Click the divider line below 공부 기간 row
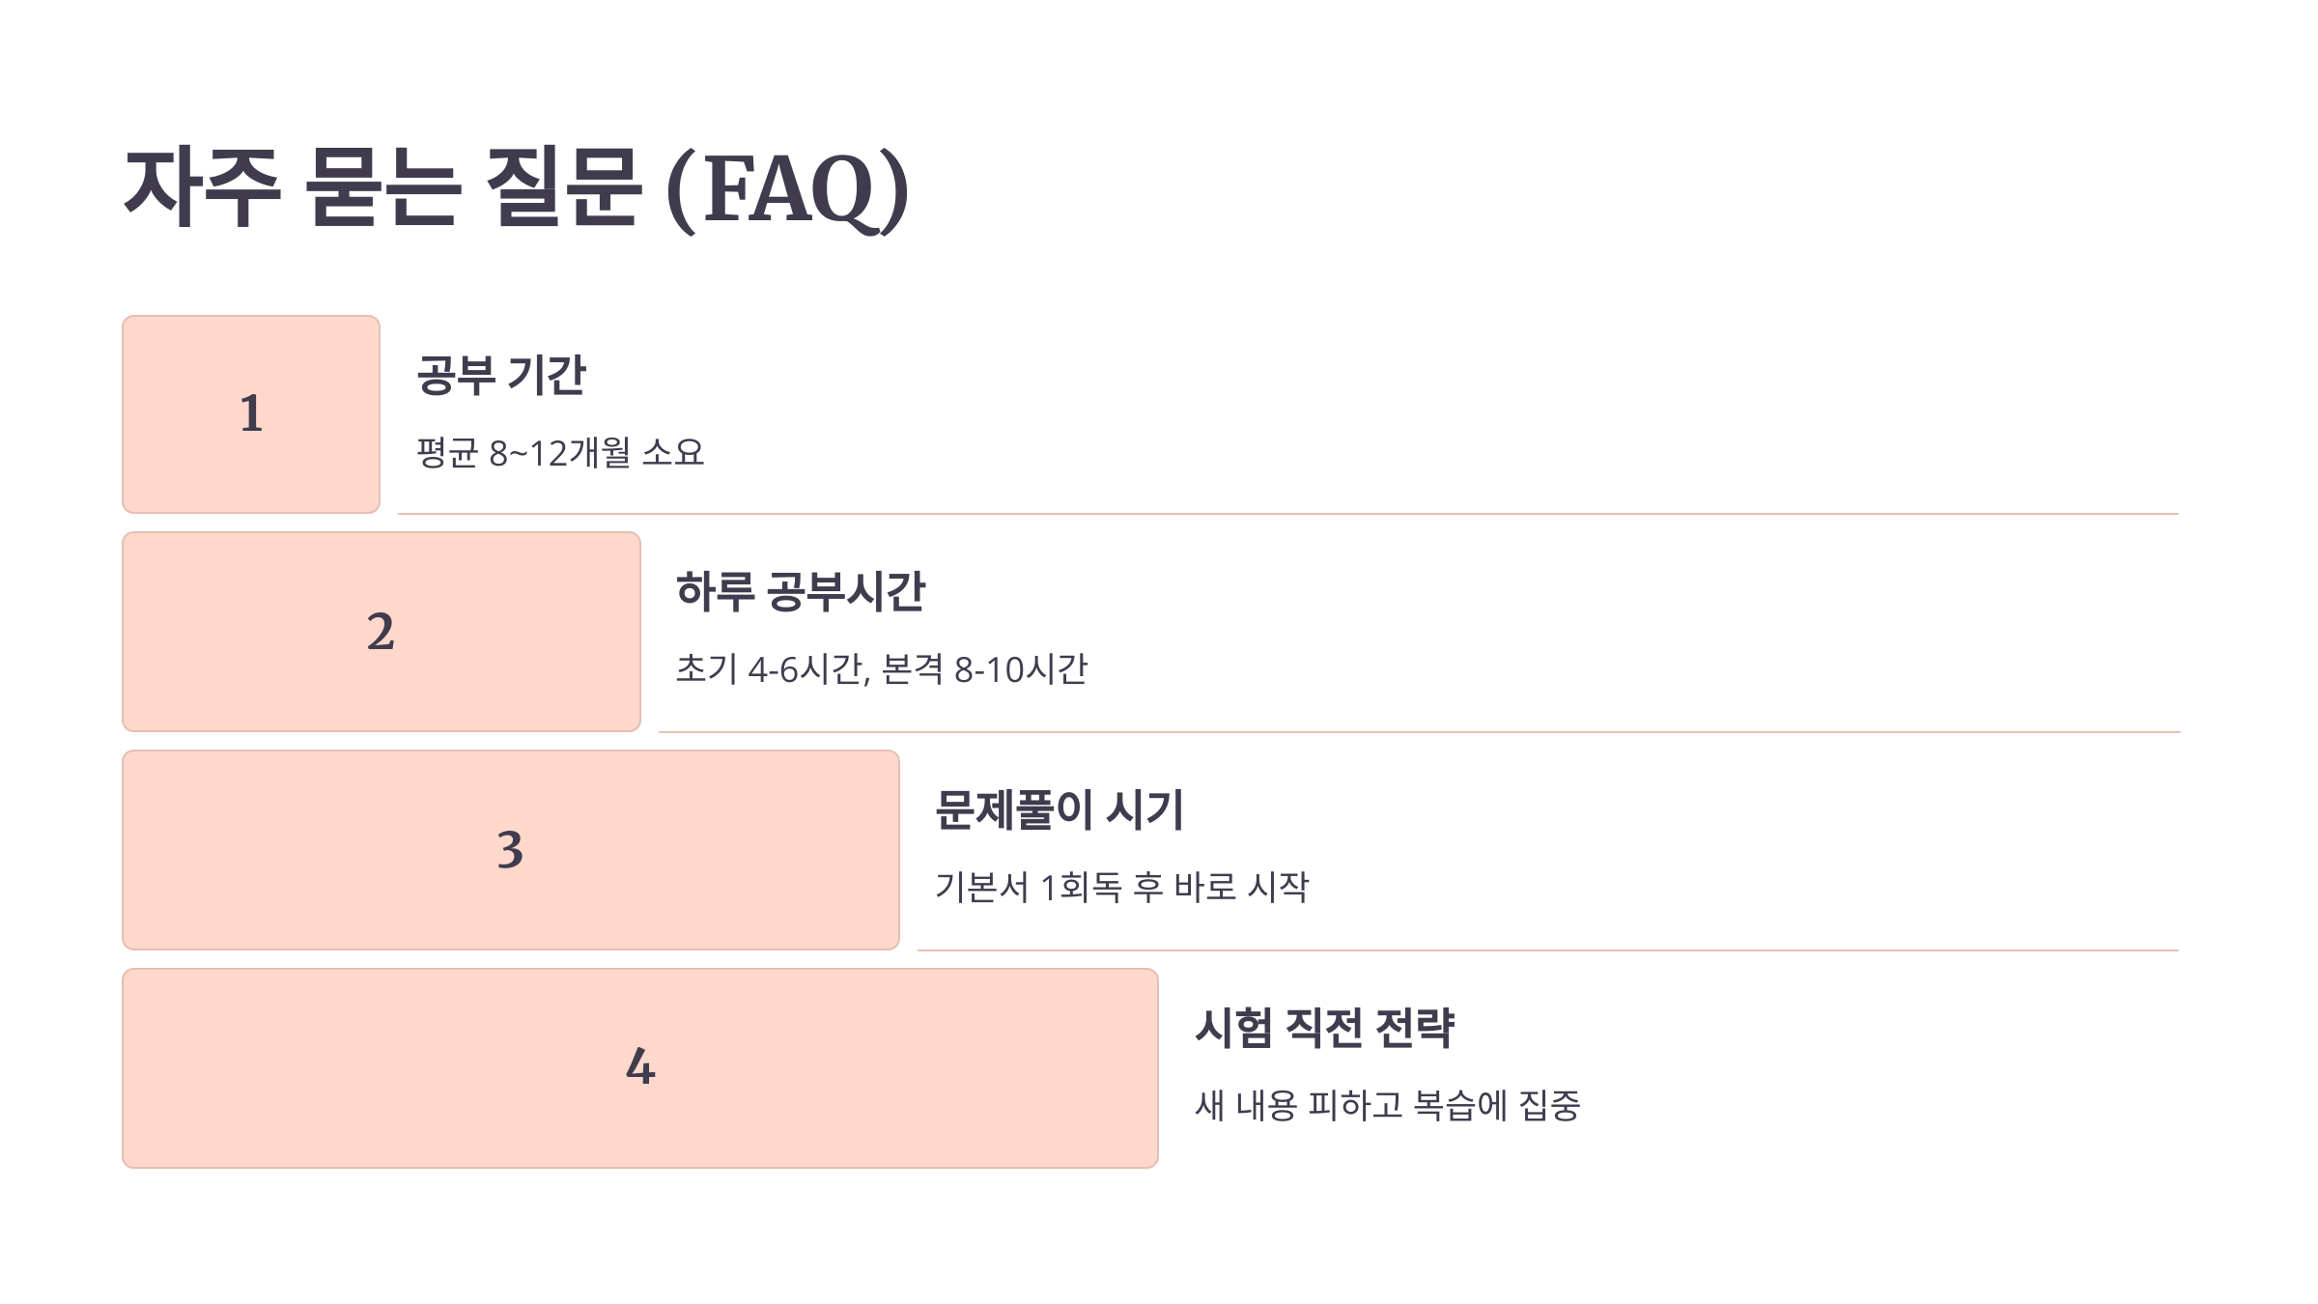The height and width of the screenshot is (1304, 2318). [x=1288, y=514]
